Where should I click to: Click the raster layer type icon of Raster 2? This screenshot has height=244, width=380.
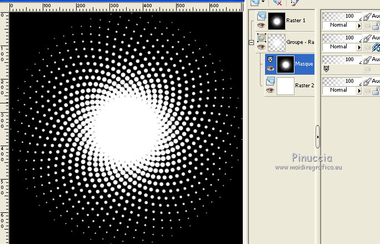pos(270,81)
